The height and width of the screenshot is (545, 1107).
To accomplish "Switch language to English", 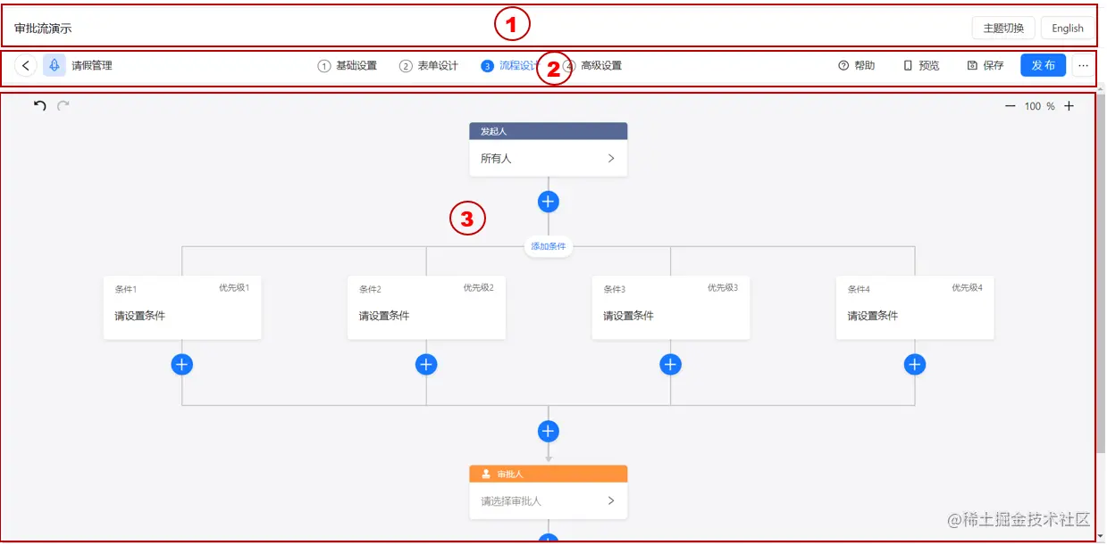I will click(1068, 28).
